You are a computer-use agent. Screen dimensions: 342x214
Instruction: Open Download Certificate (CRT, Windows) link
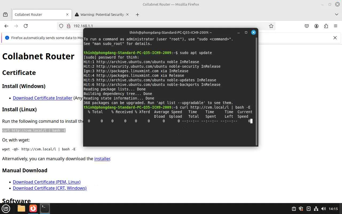point(50,188)
